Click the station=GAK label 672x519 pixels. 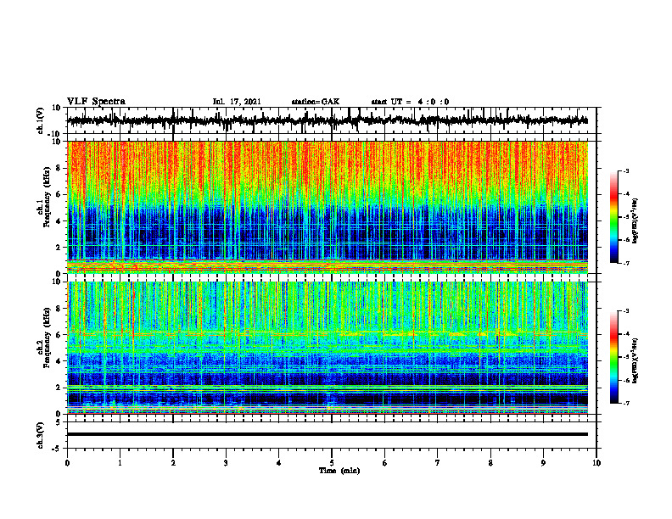click(316, 102)
